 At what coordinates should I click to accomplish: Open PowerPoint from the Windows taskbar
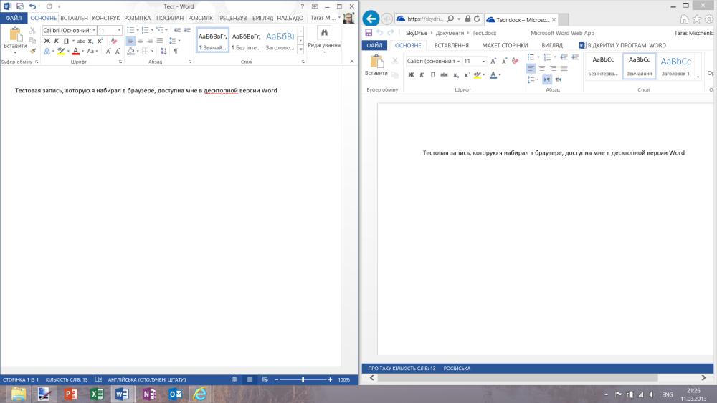click(70, 394)
